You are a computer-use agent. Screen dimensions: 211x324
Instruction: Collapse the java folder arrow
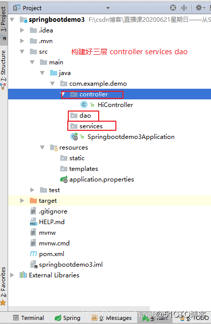(x=43, y=73)
